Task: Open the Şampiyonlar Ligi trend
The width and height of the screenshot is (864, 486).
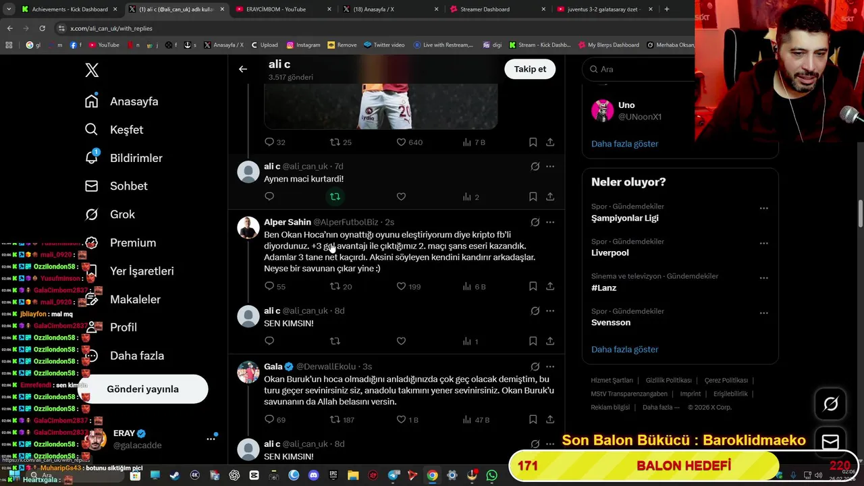Action: point(624,218)
